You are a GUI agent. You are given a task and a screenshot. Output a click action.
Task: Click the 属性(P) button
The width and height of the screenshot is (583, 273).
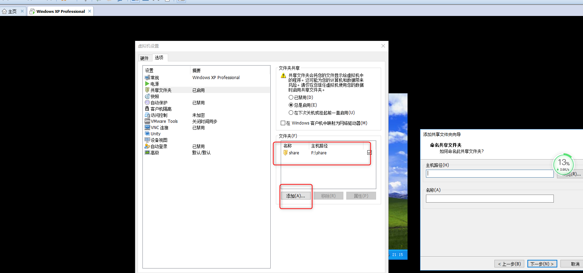click(361, 196)
